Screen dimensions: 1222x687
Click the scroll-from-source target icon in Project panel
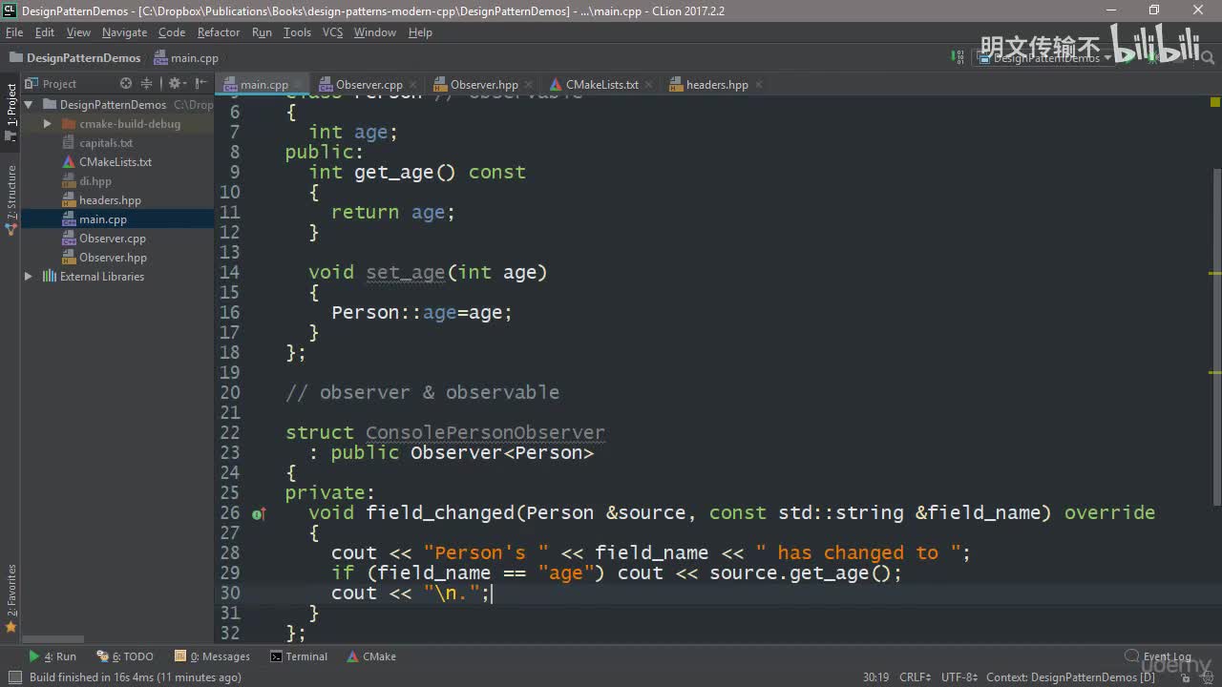pos(128,84)
